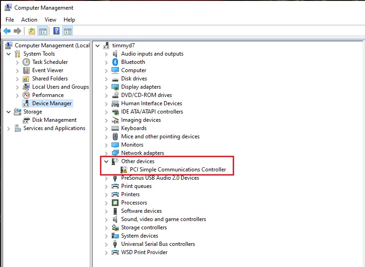Click the Forward arrow toolbar icon

tap(18, 31)
